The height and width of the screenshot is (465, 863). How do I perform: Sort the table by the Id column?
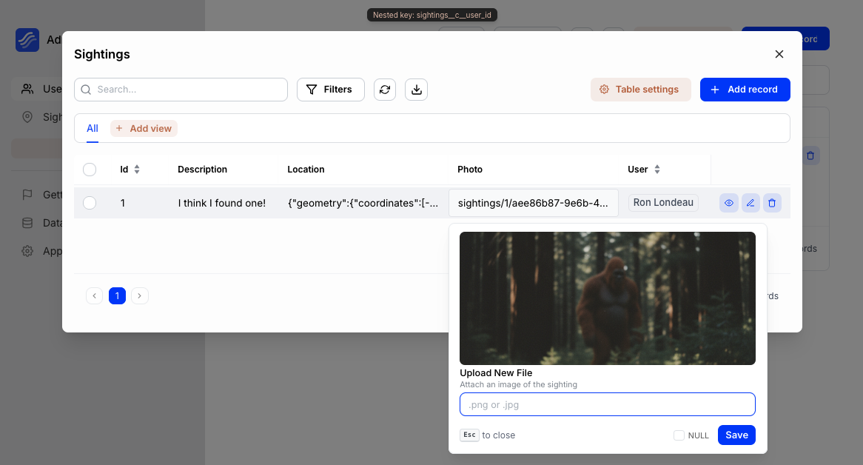pos(135,170)
